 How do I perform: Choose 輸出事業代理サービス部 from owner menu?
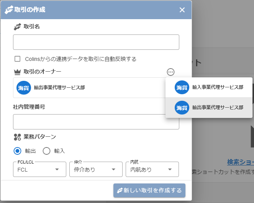(x=217, y=108)
